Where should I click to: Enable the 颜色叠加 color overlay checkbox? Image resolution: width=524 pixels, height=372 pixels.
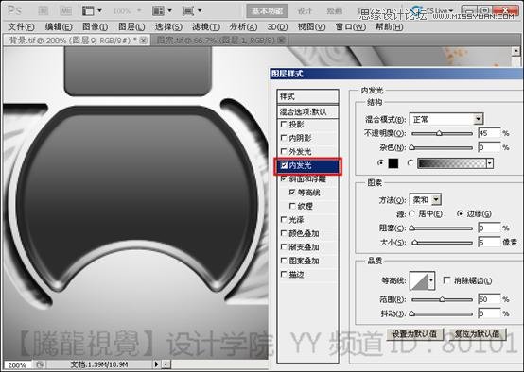coord(284,233)
